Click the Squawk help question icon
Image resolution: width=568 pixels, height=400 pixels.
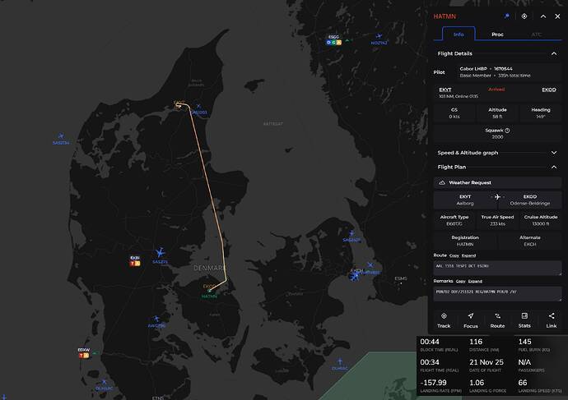point(507,131)
